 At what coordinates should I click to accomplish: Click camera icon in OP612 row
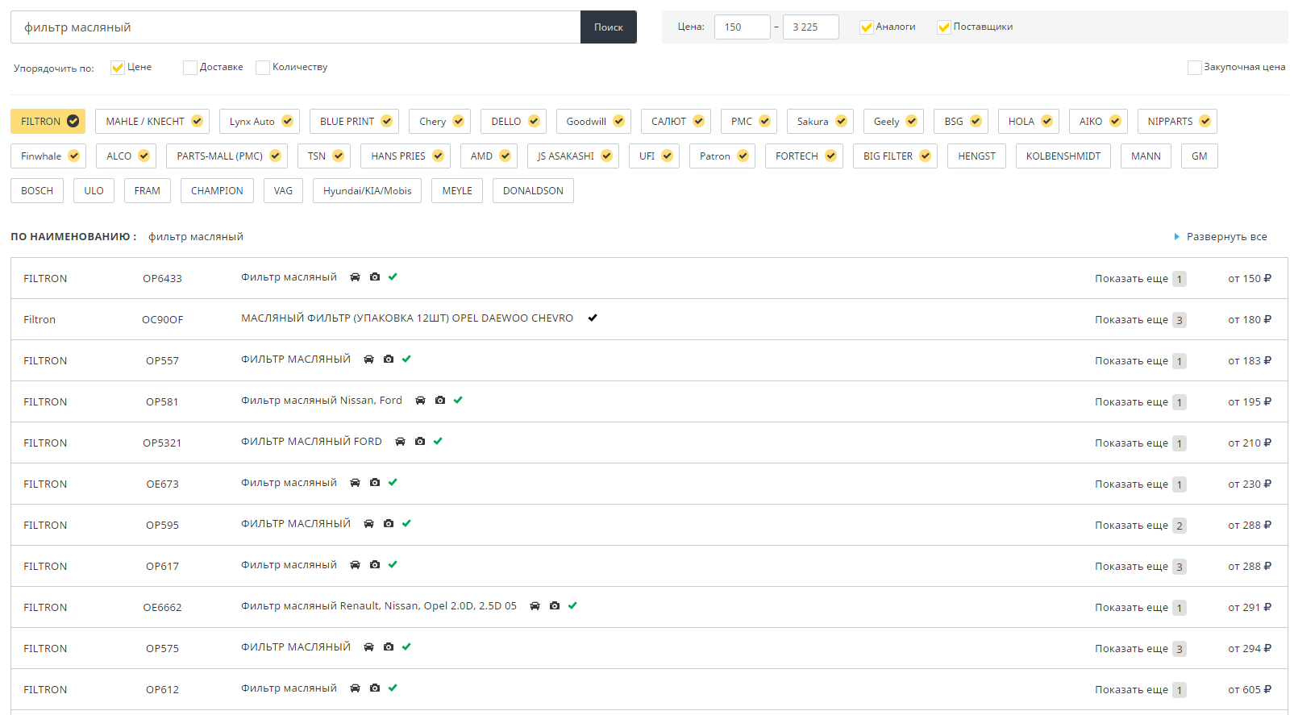point(375,688)
